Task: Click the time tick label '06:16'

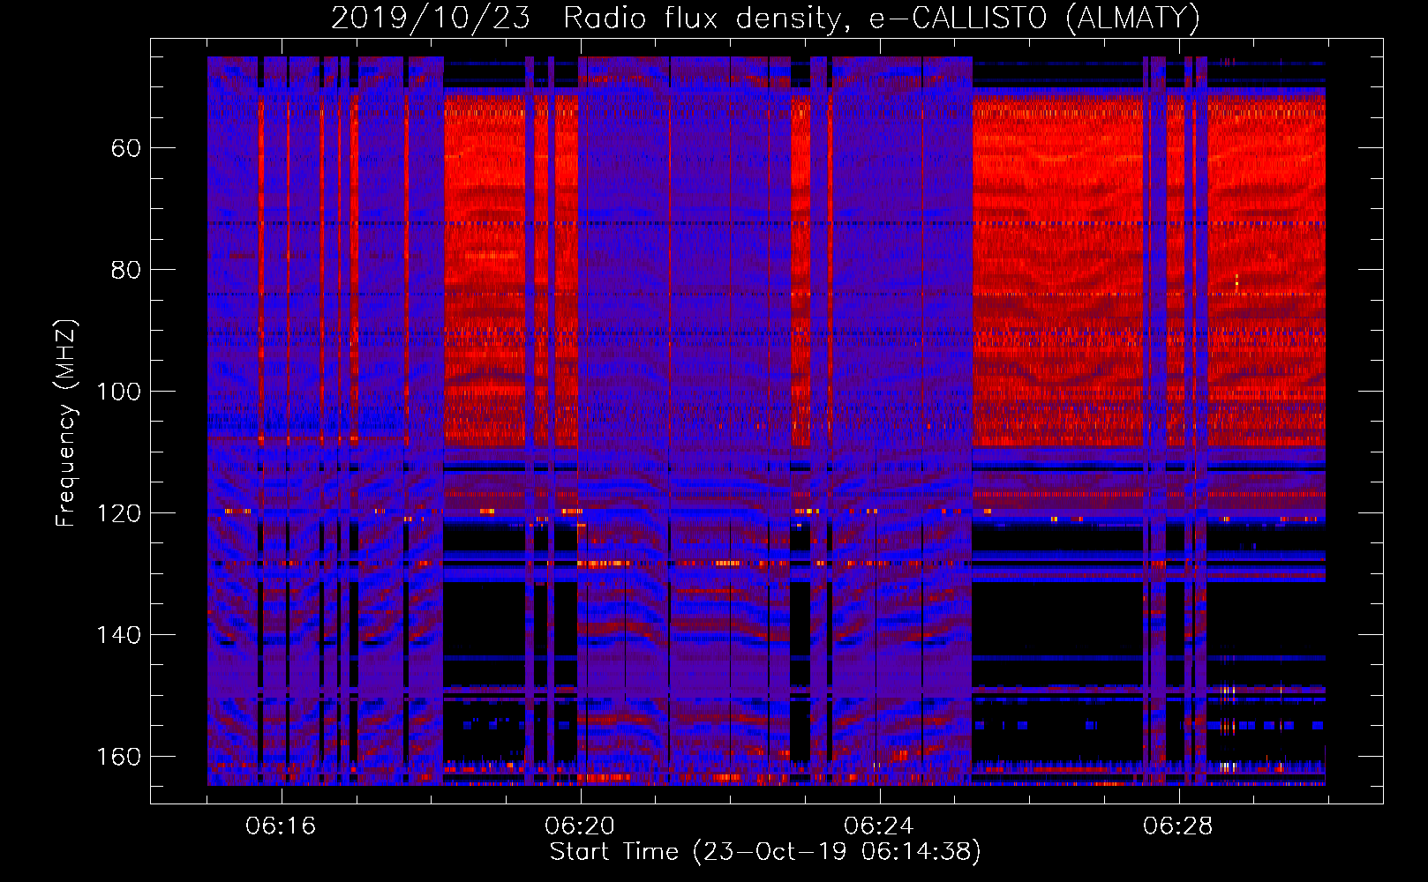Action: pos(281,826)
